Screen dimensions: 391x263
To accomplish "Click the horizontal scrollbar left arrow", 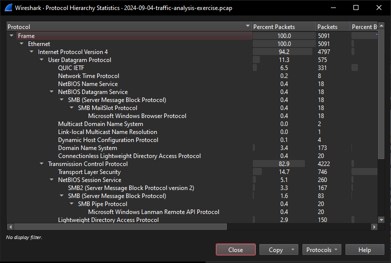I will [10, 226].
